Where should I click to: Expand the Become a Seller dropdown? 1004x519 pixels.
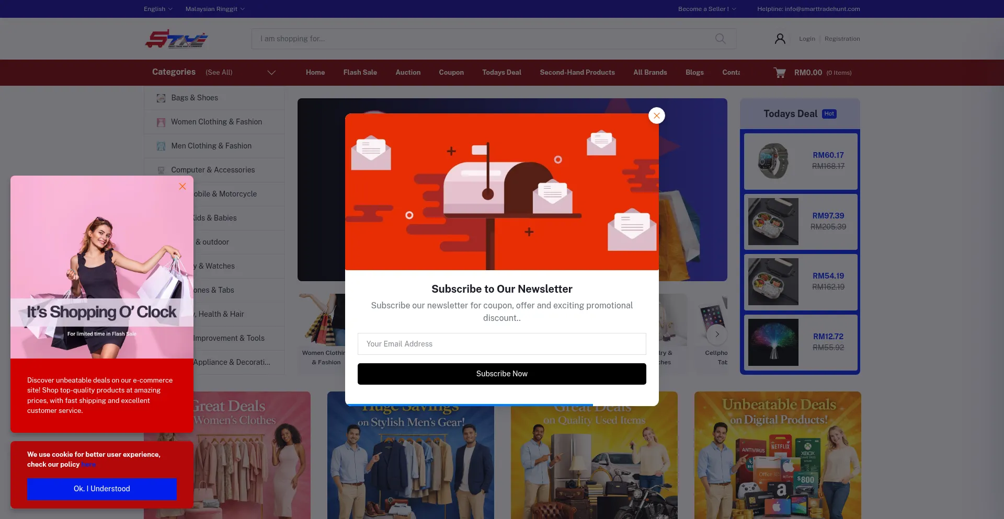pos(707,9)
